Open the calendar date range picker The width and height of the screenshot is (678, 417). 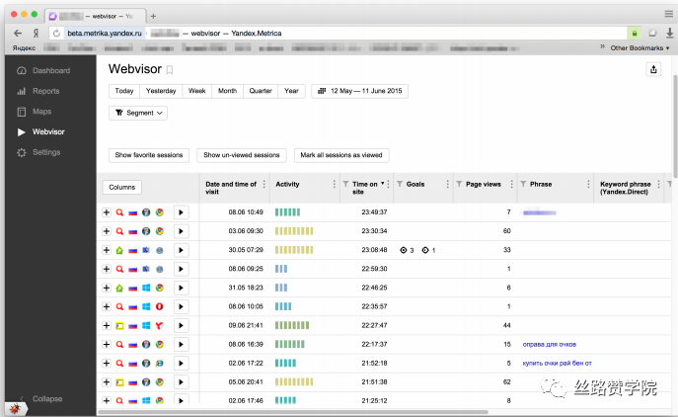(x=359, y=91)
